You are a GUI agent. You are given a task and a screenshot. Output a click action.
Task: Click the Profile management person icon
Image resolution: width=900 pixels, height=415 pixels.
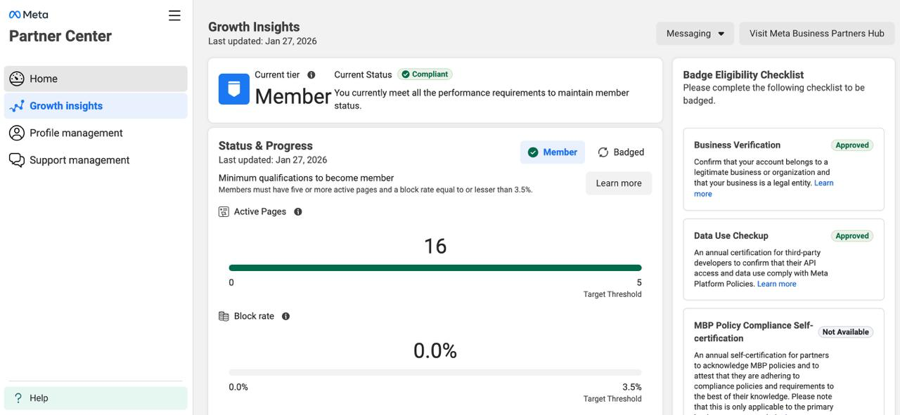[17, 133]
